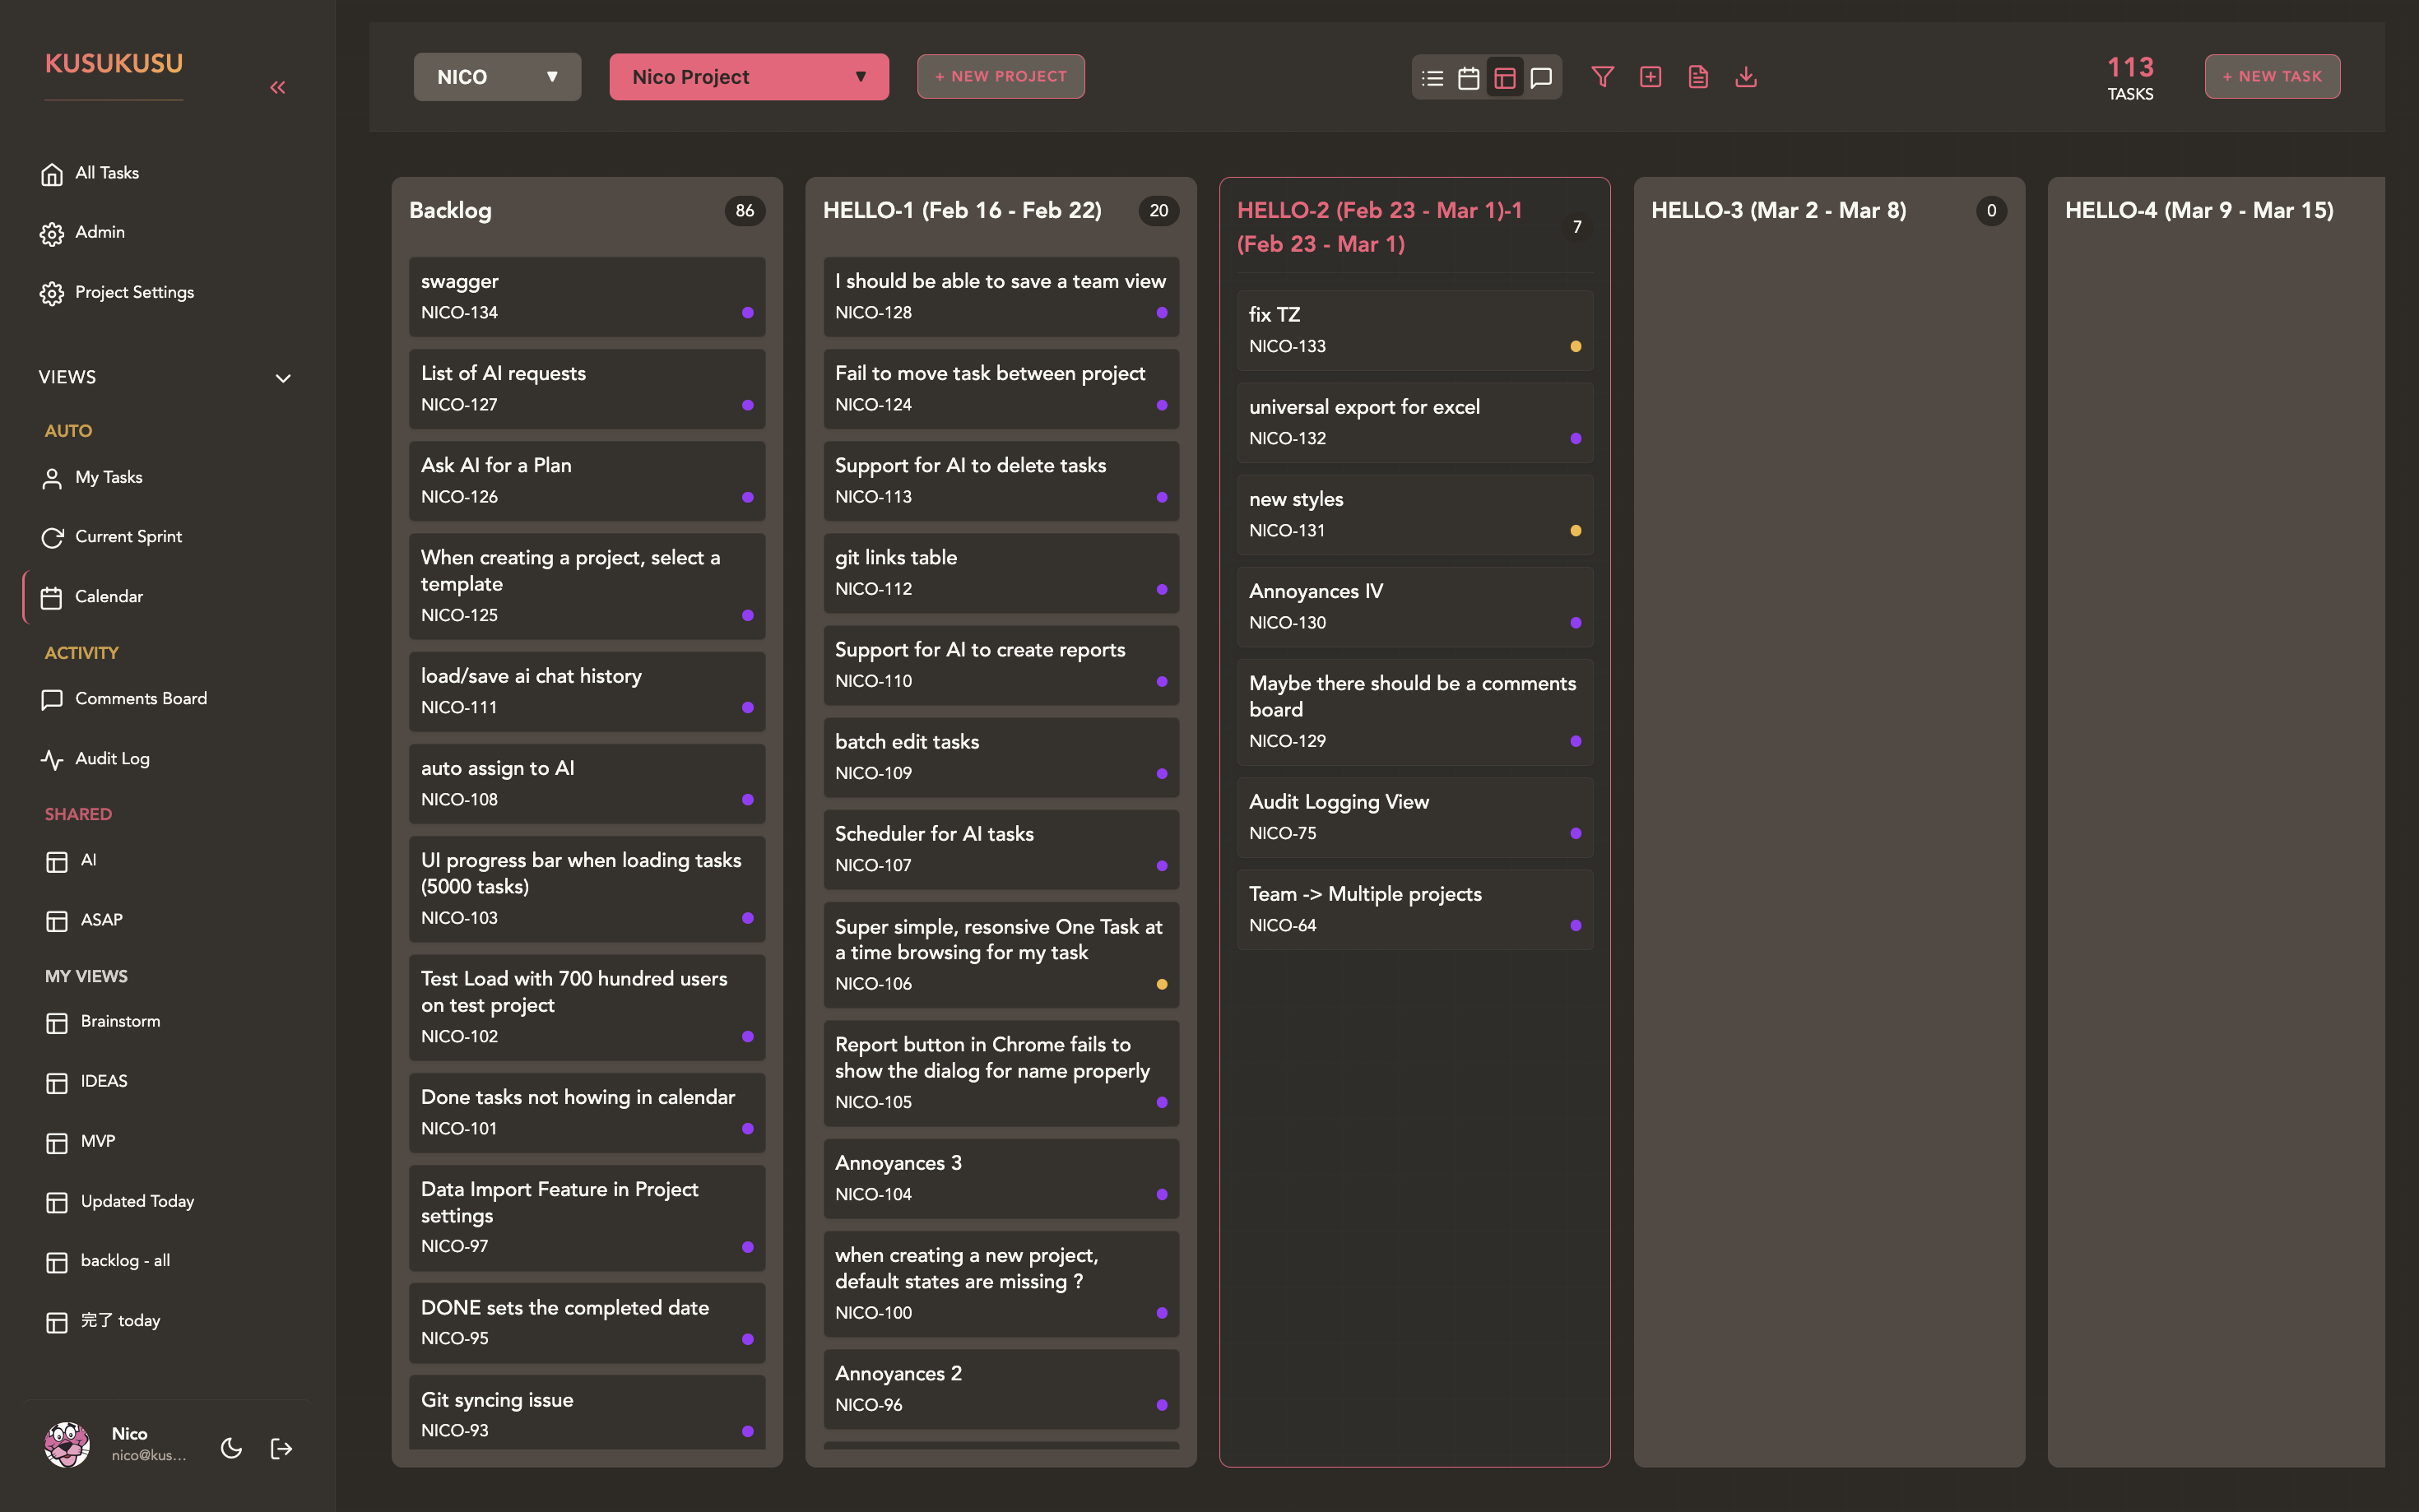2419x1512 pixels.
Task: Open the document report icon
Action: pyautogui.click(x=1698, y=77)
